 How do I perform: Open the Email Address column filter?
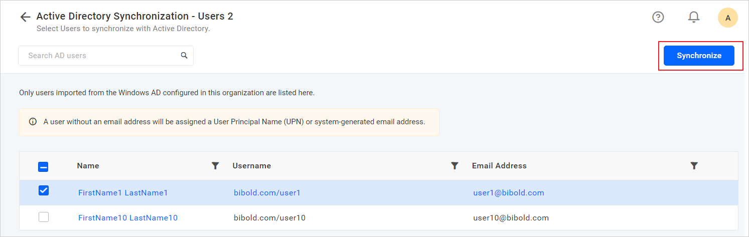click(694, 166)
